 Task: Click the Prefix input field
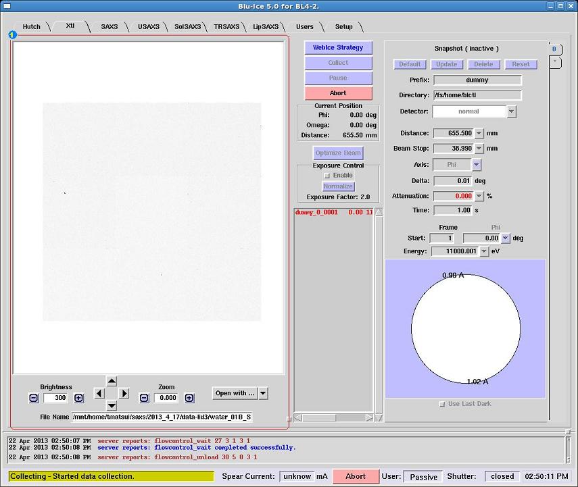(x=477, y=80)
